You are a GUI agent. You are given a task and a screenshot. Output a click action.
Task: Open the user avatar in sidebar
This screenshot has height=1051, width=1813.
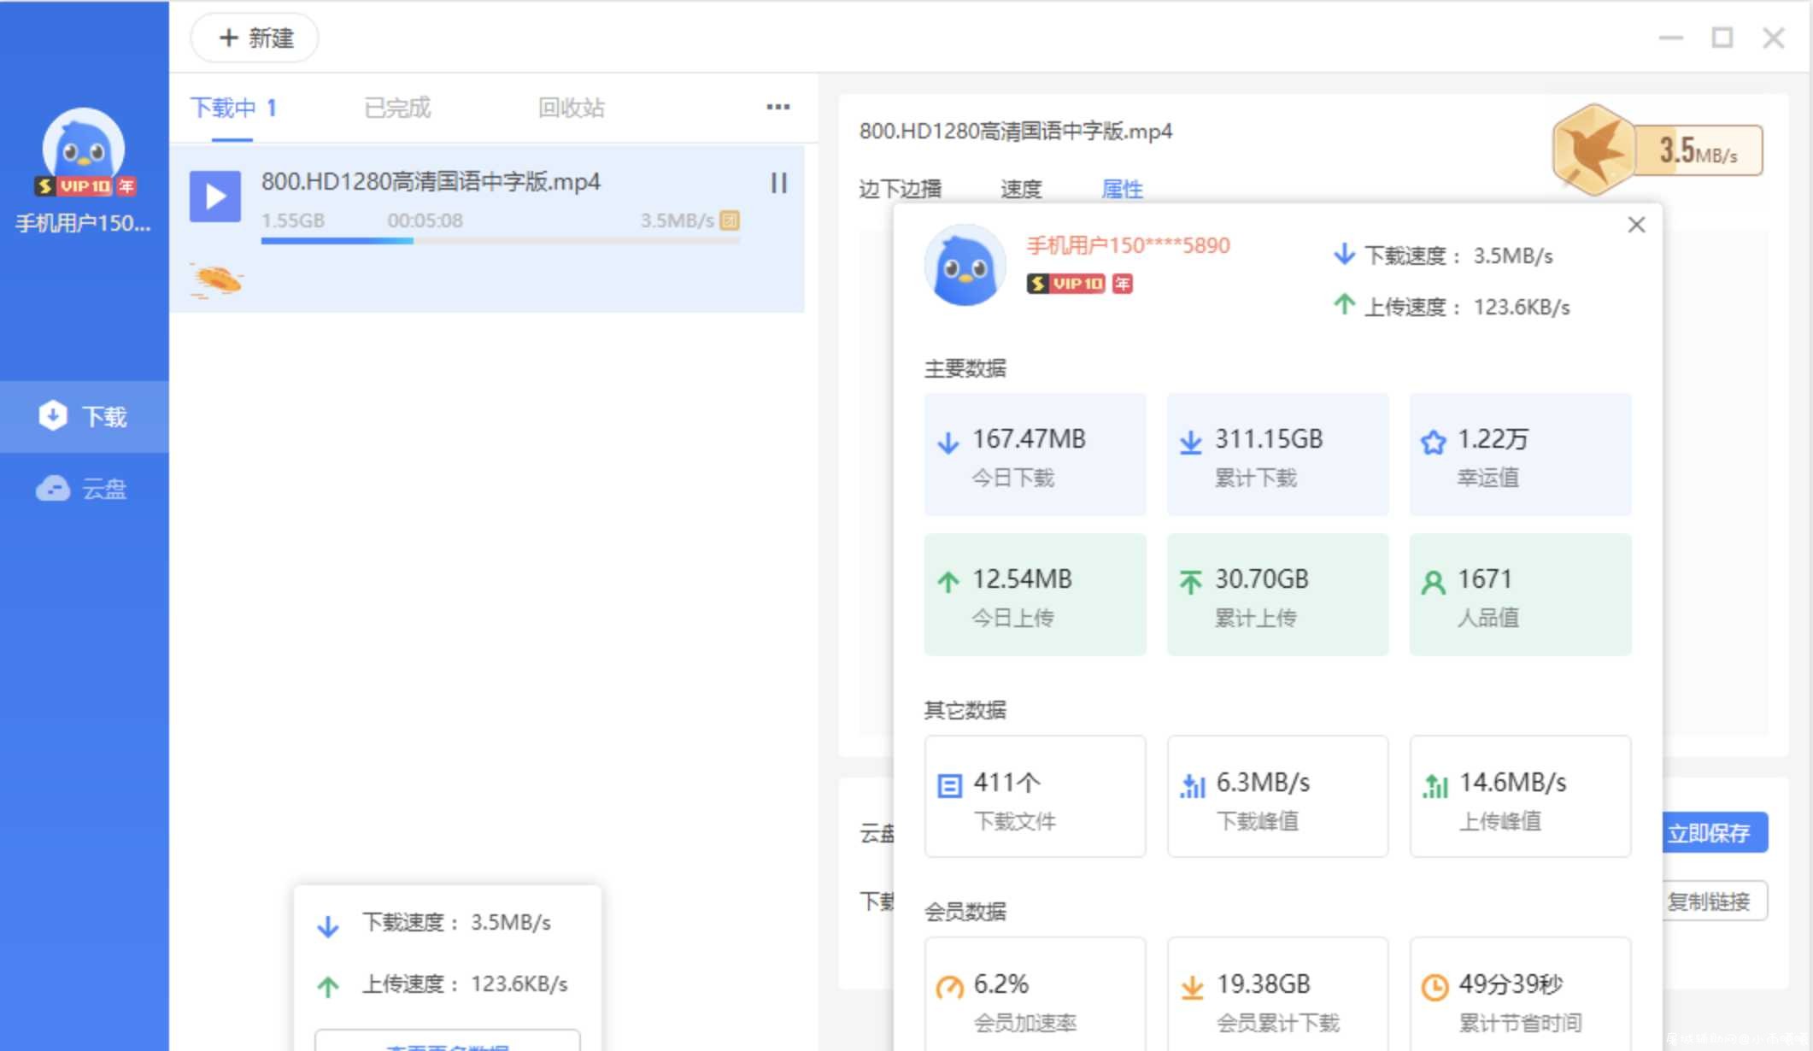pyautogui.click(x=83, y=145)
